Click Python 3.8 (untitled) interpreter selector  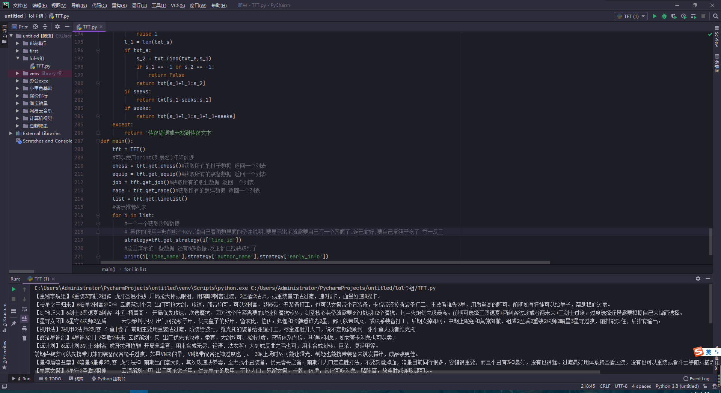tap(677, 386)
